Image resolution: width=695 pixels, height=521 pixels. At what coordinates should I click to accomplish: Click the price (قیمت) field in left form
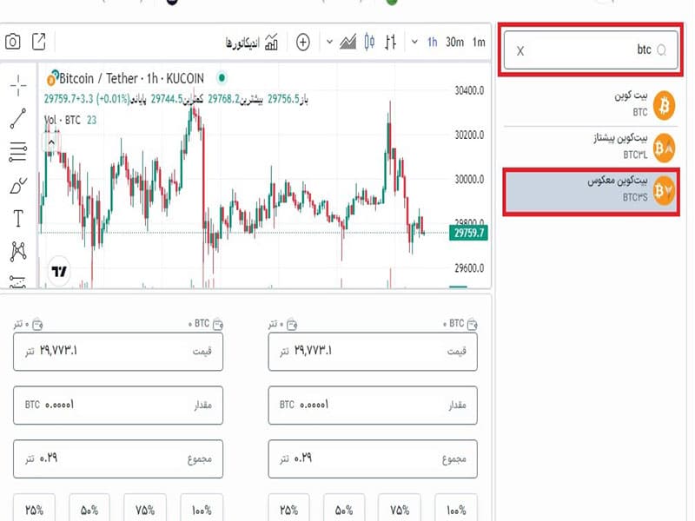(x=118, y=352)
